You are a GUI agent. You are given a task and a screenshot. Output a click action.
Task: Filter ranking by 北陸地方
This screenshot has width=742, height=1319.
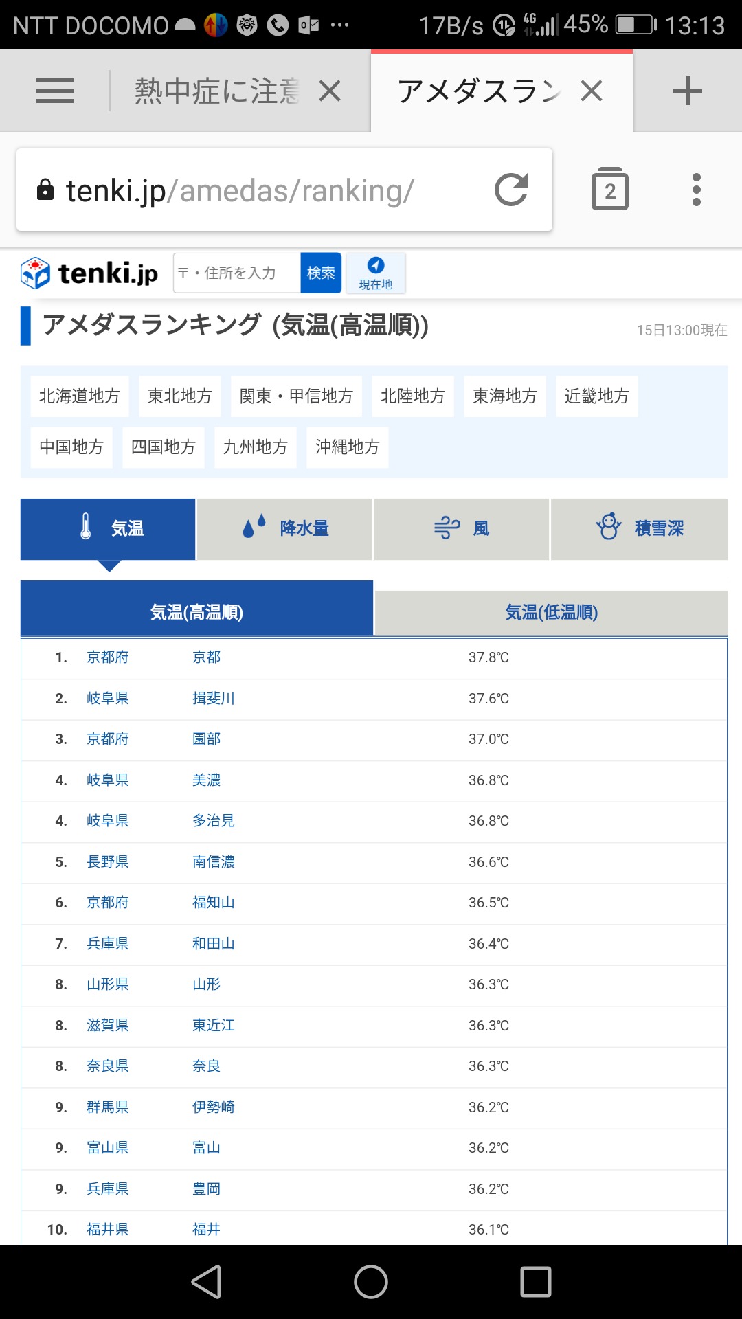[413, 396]
